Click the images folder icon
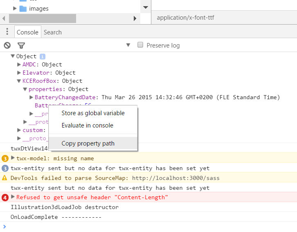The image size is (297, 232). (x=23, y=9)
